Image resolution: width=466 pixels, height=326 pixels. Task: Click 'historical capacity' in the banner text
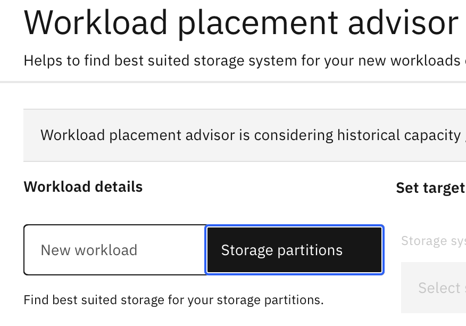[x=398, y=135]
